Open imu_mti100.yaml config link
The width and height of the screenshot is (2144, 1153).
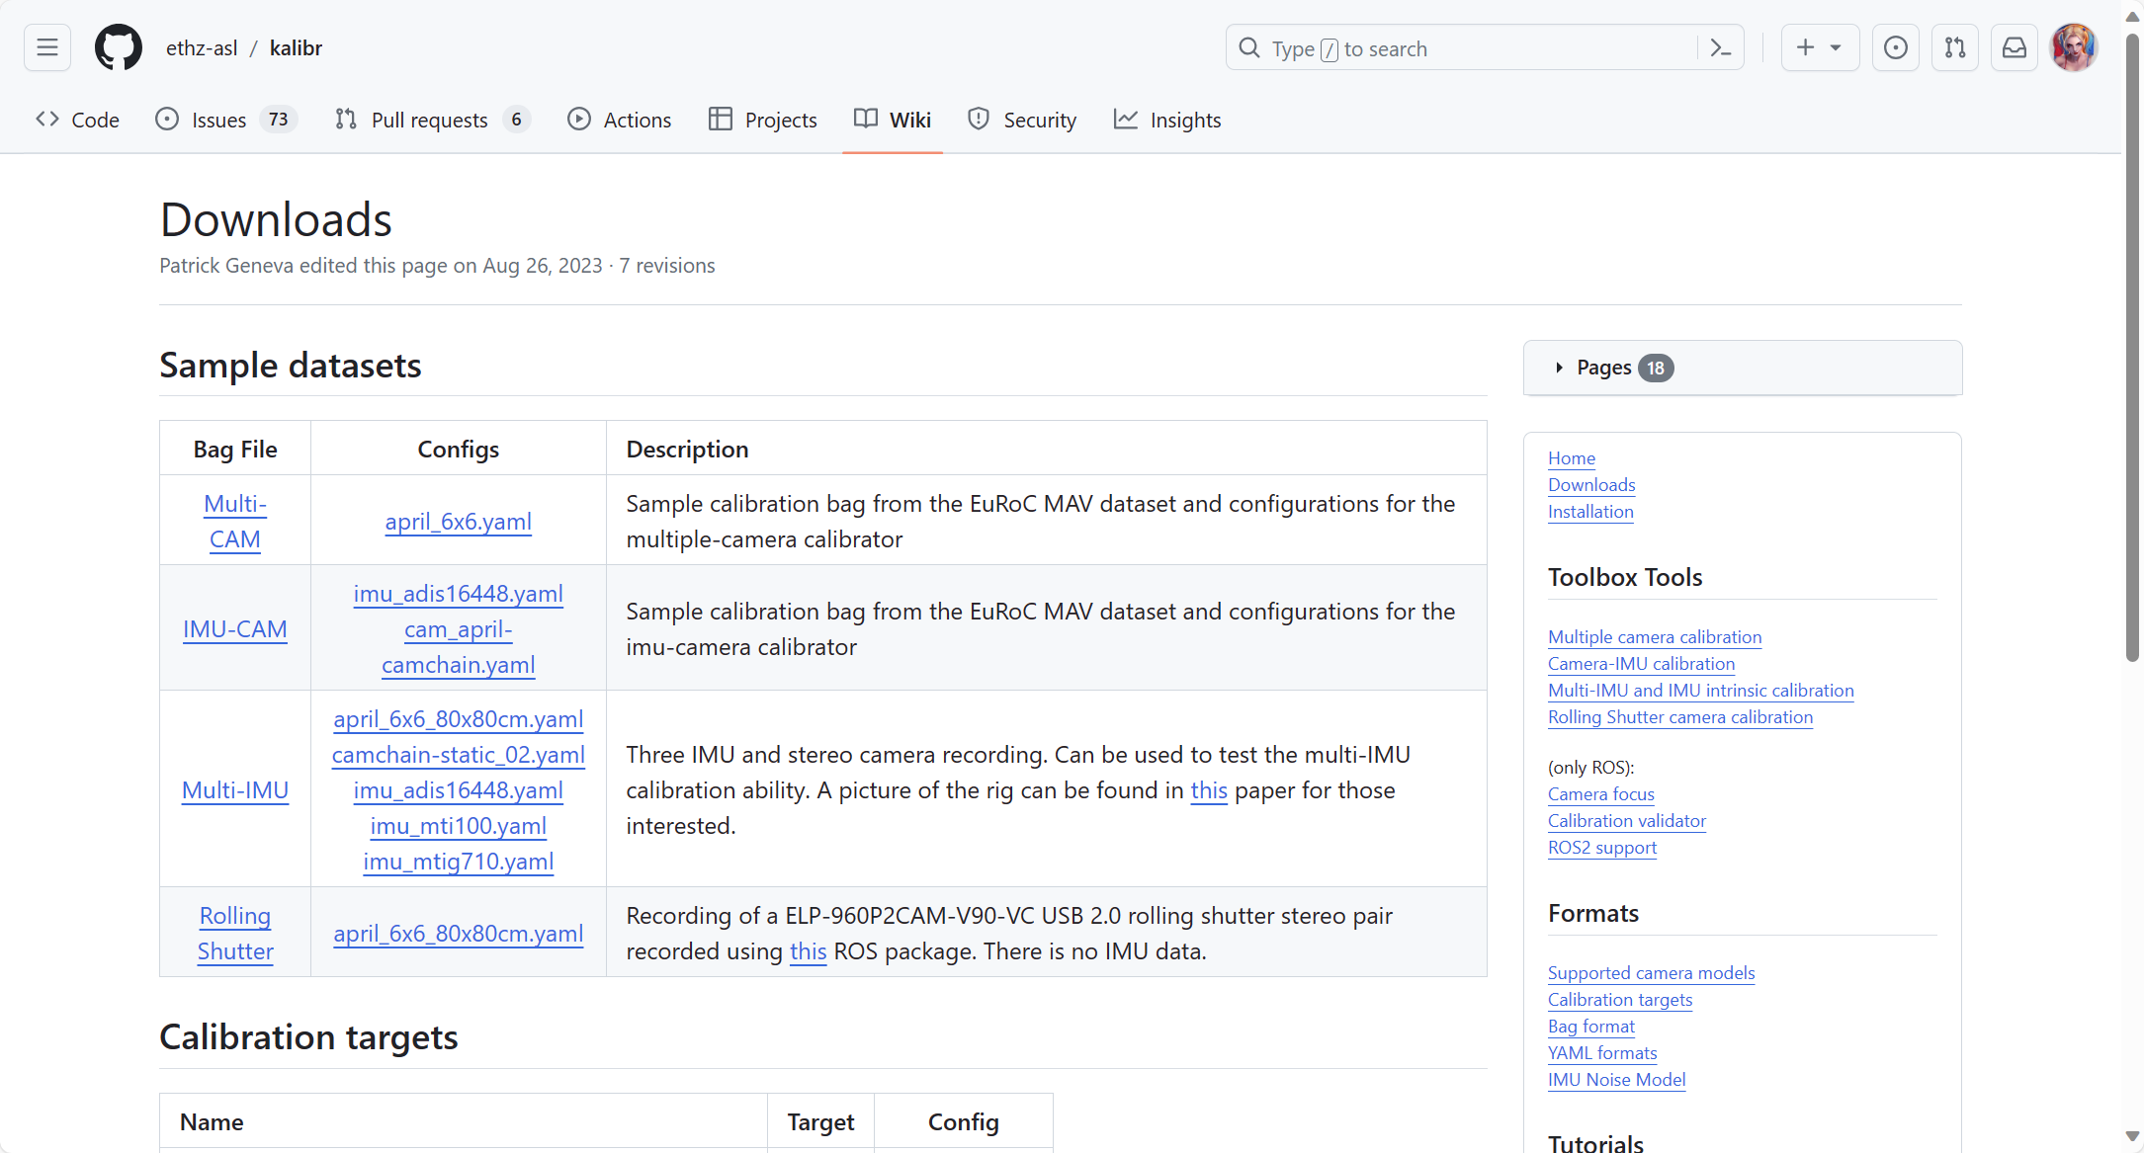[x=458, y=826]
